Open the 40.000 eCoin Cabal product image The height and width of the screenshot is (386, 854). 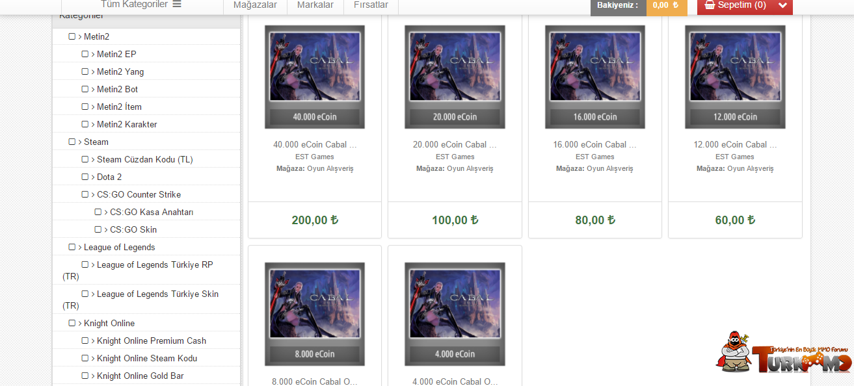click(x=315, y=77)
